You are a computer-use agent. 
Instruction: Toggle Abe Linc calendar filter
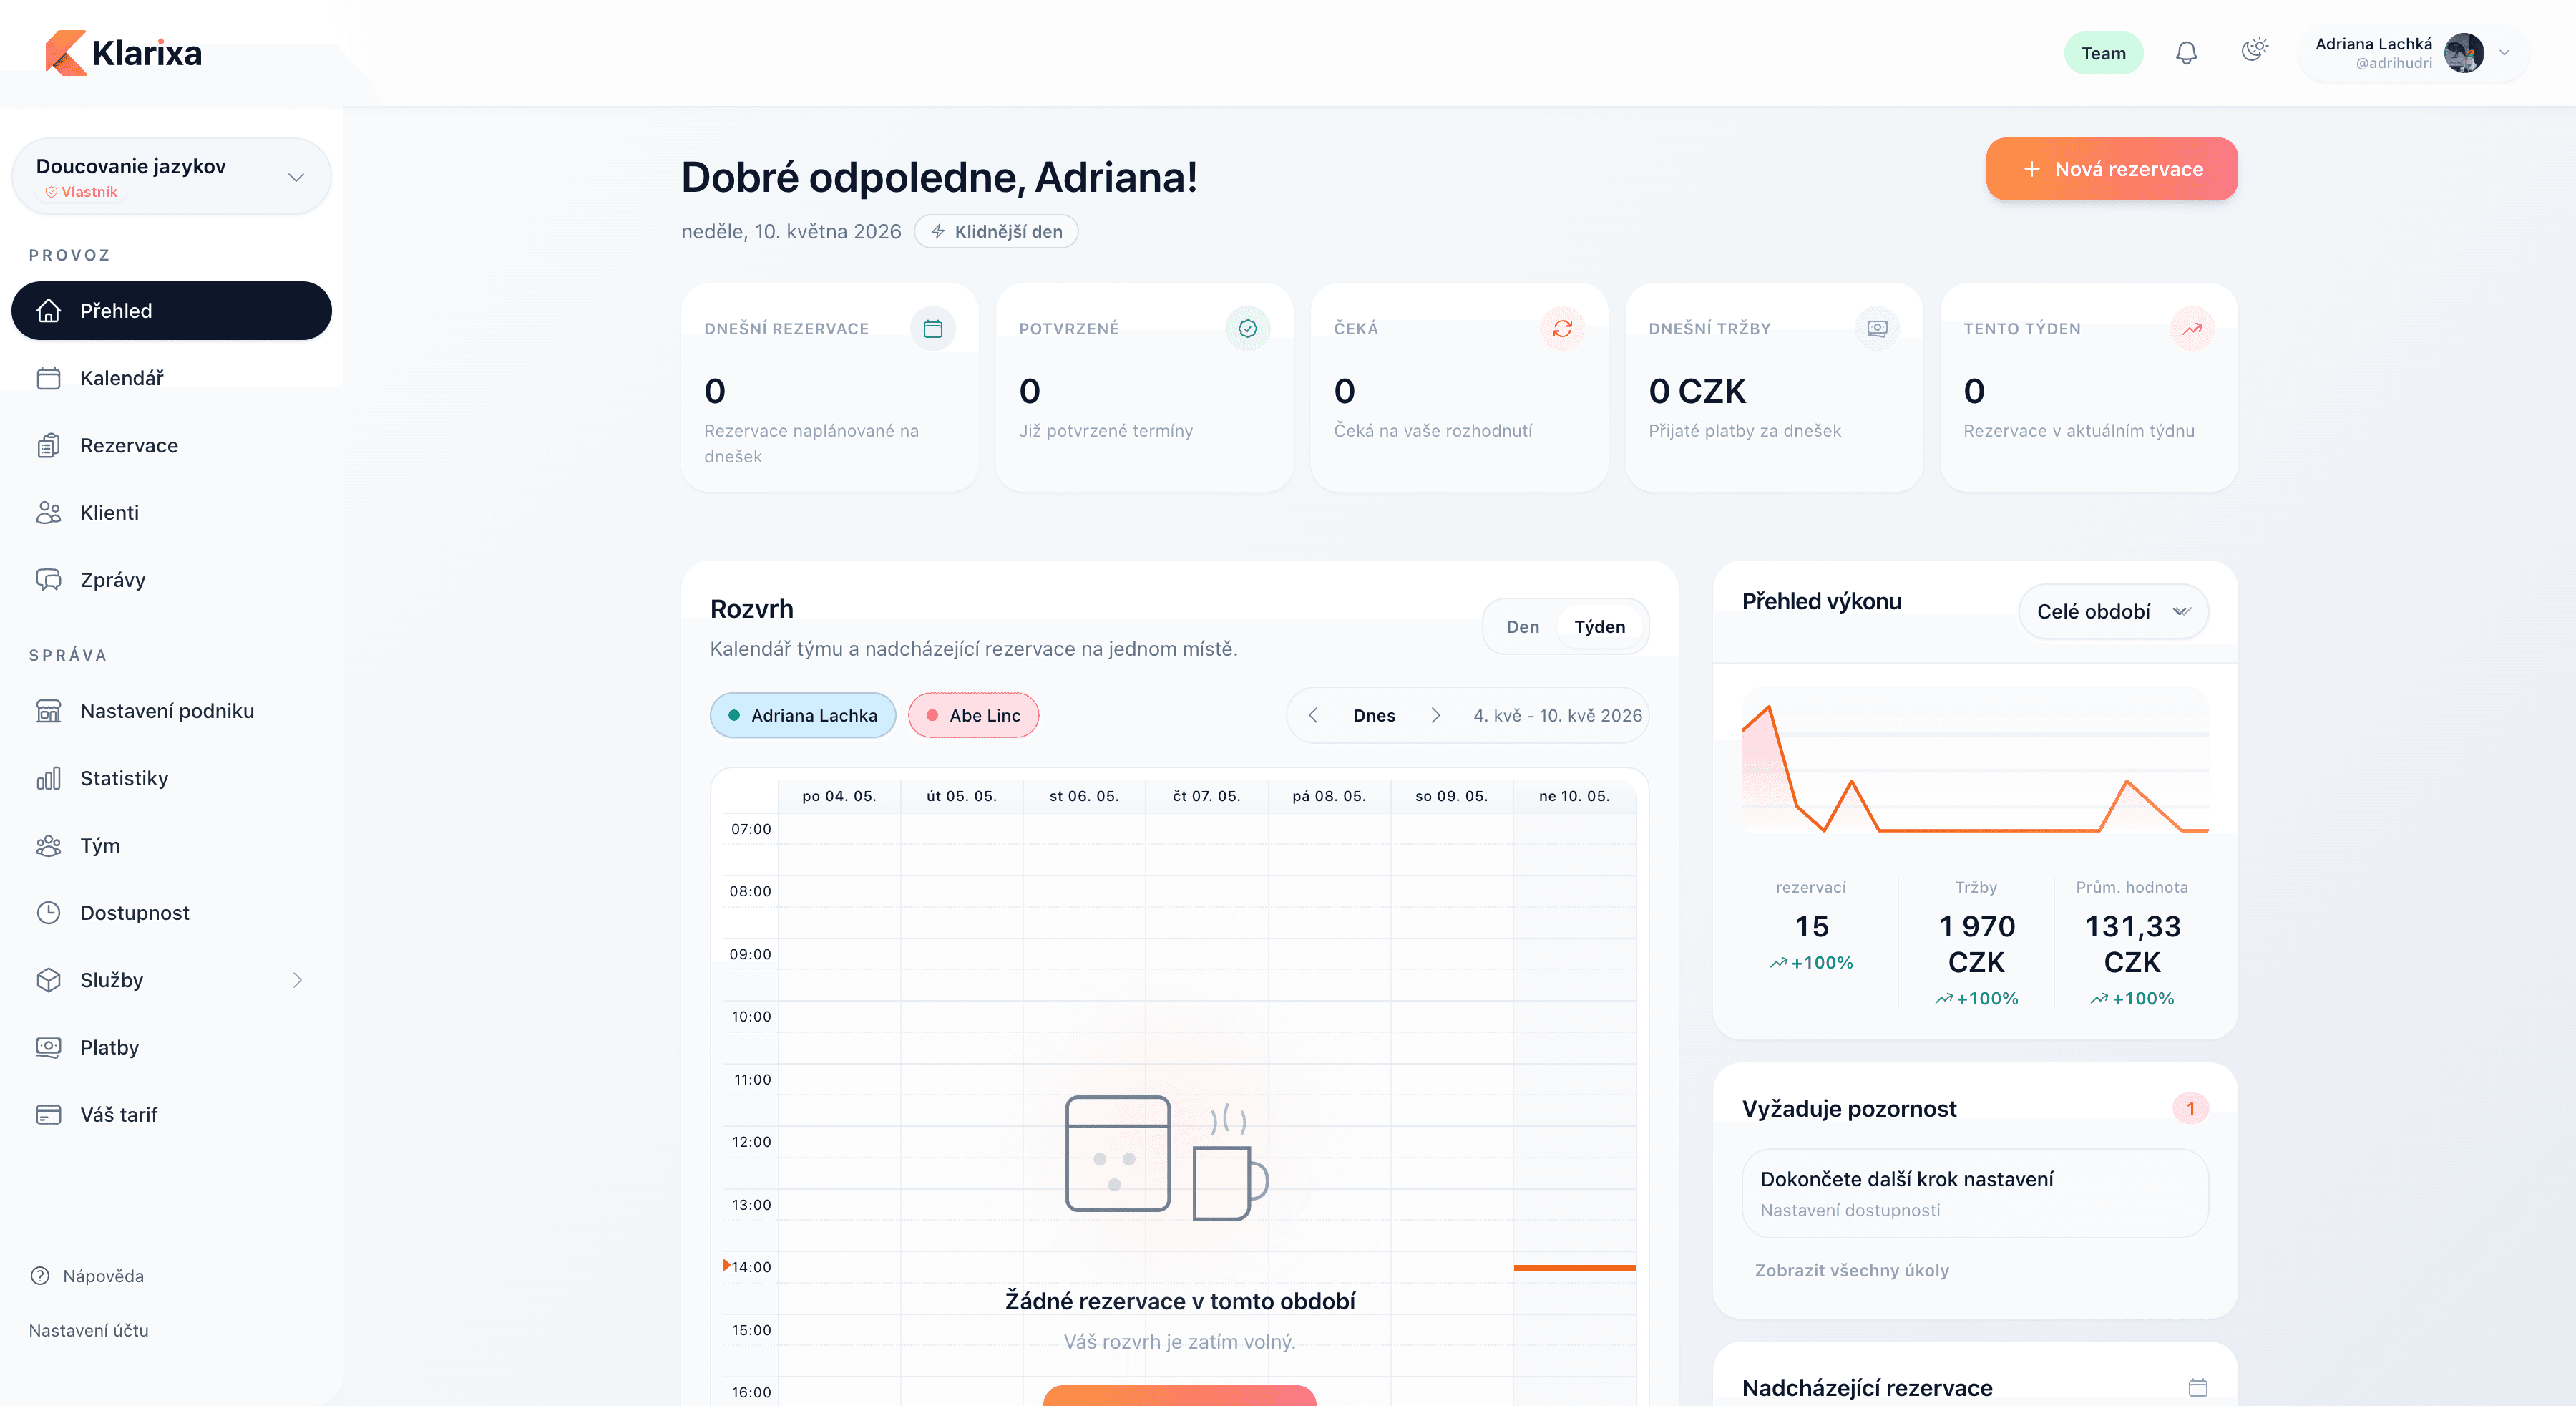pyautogui.click(x=973, y=715)
